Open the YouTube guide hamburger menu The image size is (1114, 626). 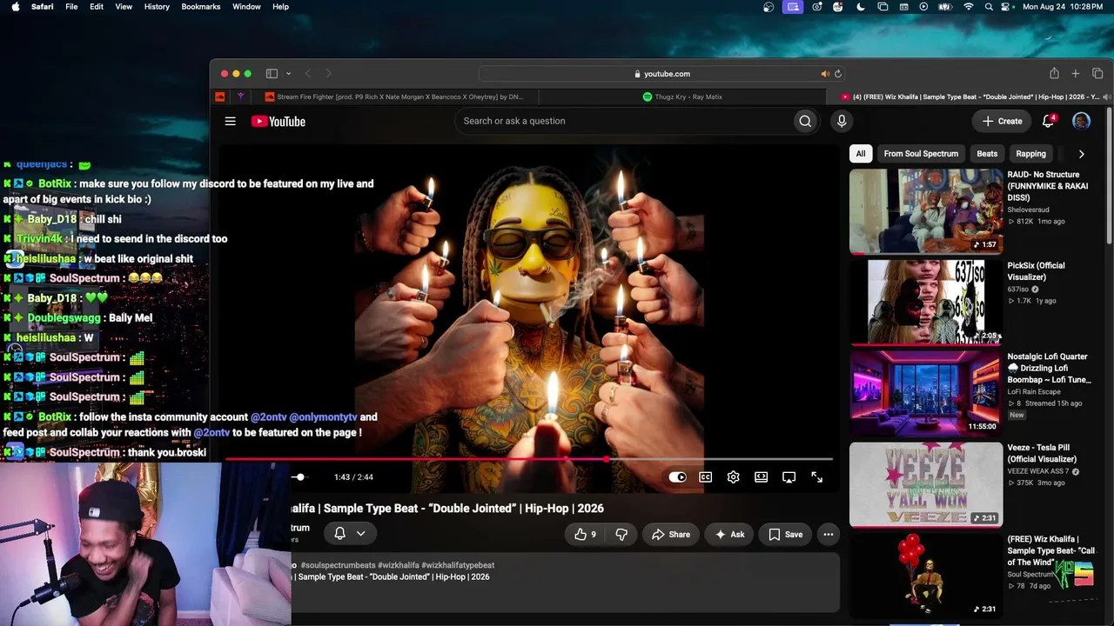(x=230, y=122)
